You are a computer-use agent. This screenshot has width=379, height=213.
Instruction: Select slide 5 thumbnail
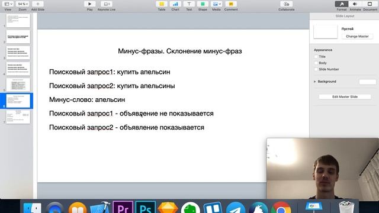coord(18,85)
